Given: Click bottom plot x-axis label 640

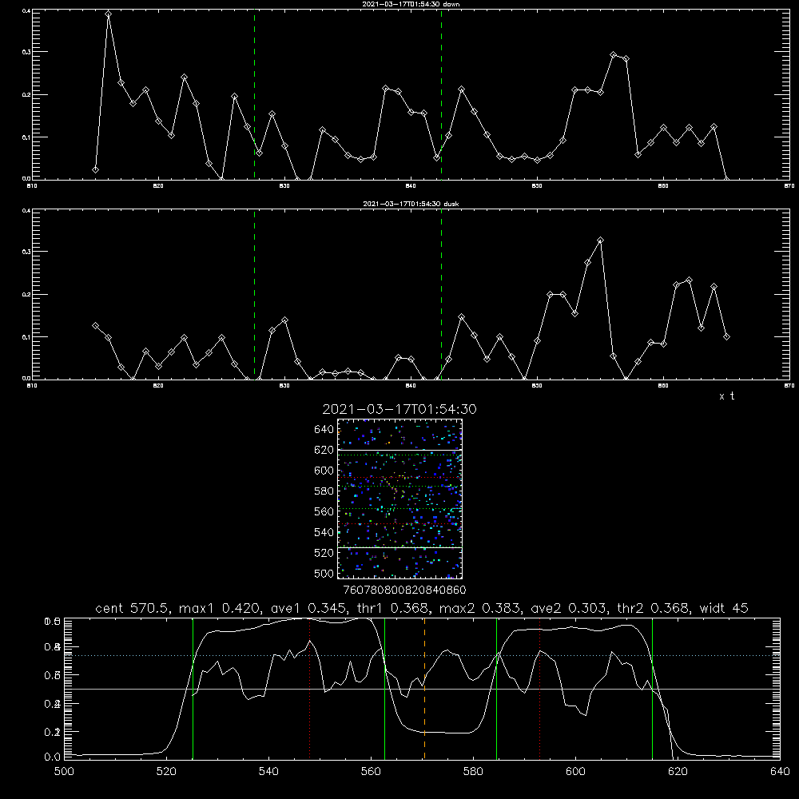Looking at the screenshot, I should (780, 772).
